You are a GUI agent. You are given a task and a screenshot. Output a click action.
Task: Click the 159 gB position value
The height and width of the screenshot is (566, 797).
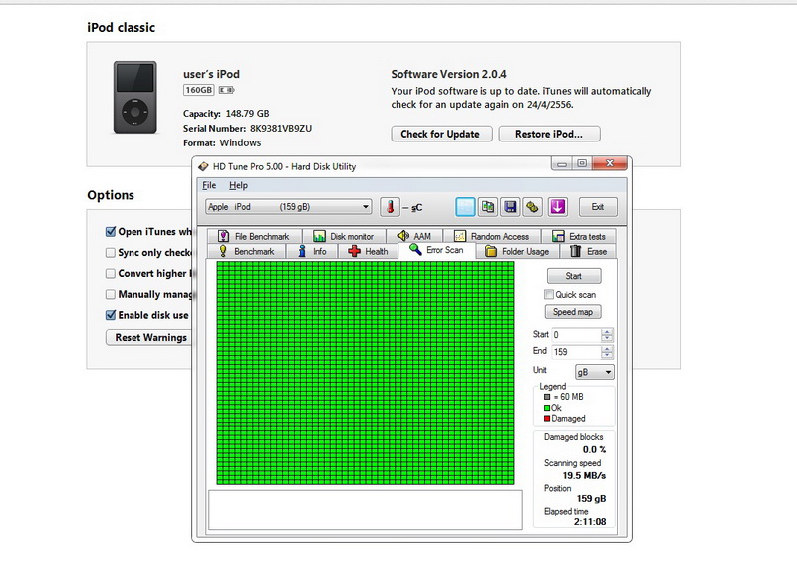(591, 499)
